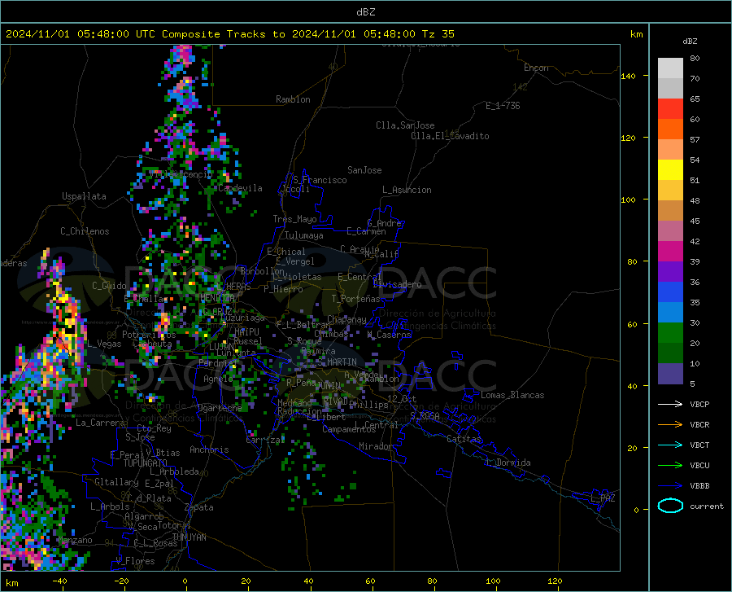The height and width of the screenshot is (592, 732).
Task: Click the 'TUNUYAN' map label
Action: point(189,537)
